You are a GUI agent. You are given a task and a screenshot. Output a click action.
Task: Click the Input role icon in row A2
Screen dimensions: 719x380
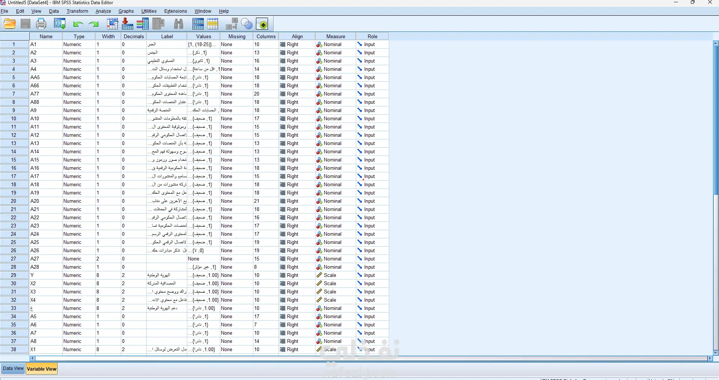(x=360, y=53)
